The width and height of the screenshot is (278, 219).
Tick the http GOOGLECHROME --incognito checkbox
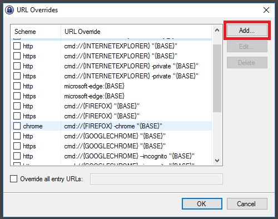click(17, 156)
